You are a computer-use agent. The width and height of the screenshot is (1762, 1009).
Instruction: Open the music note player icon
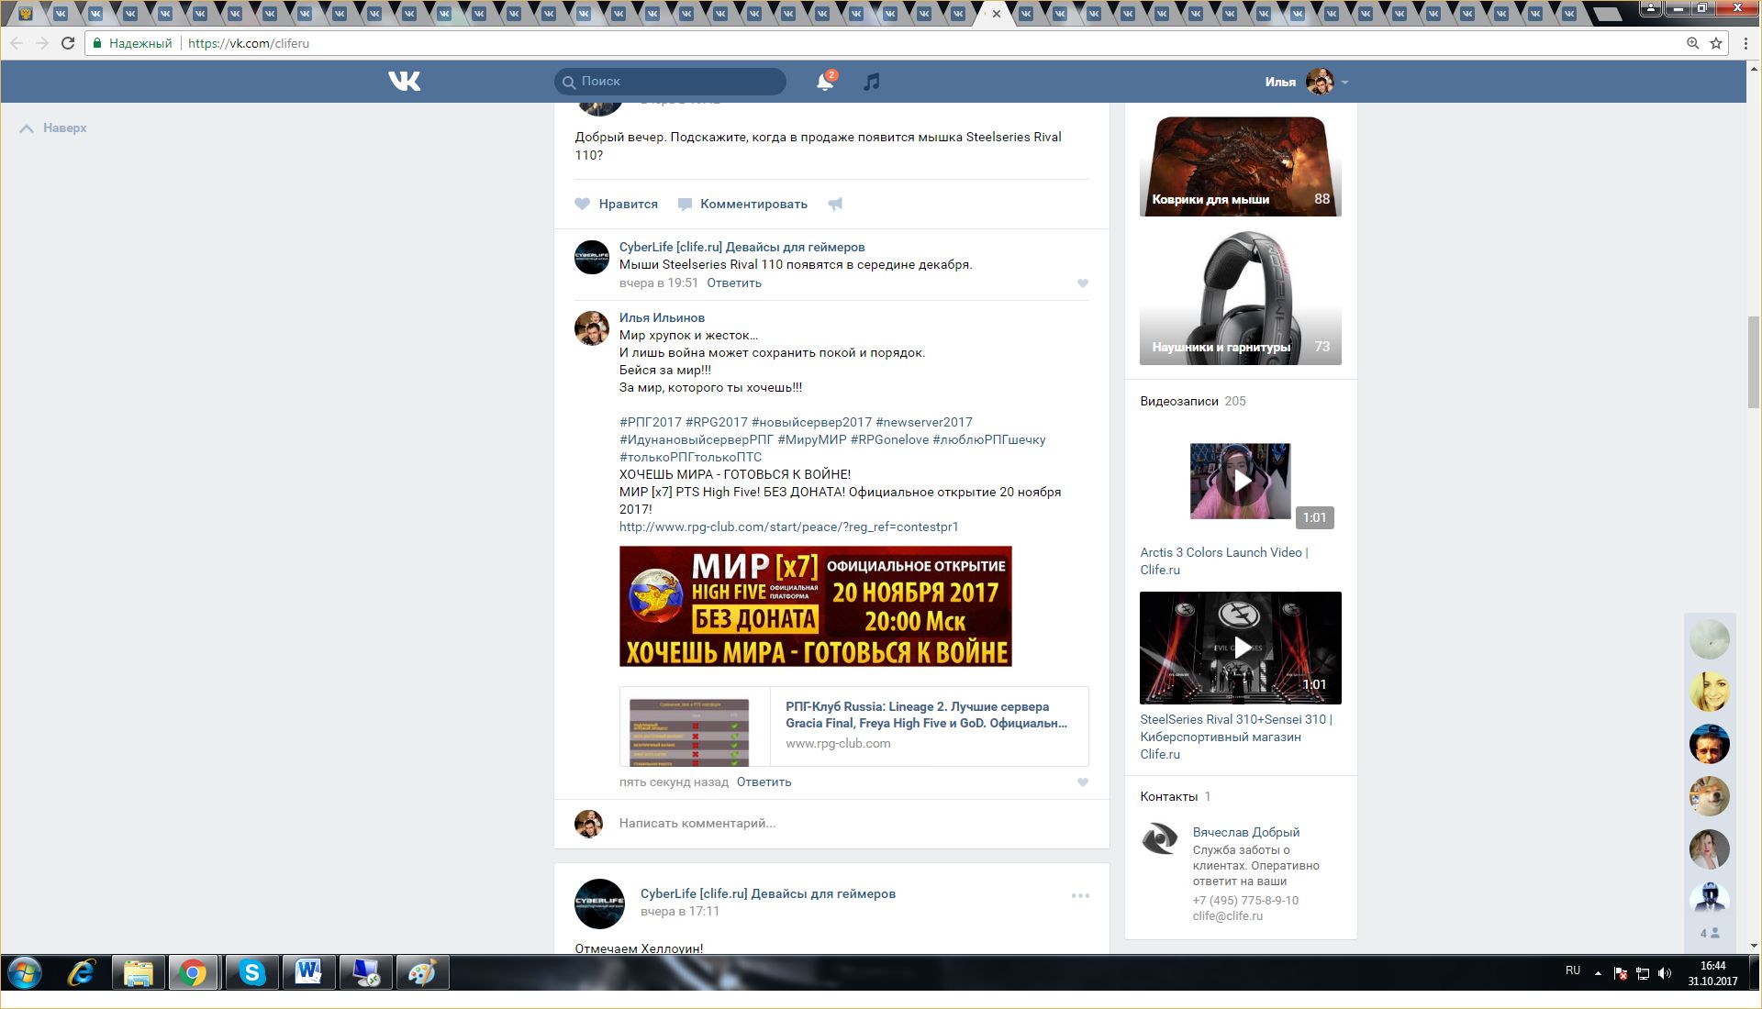pos(872,82)
